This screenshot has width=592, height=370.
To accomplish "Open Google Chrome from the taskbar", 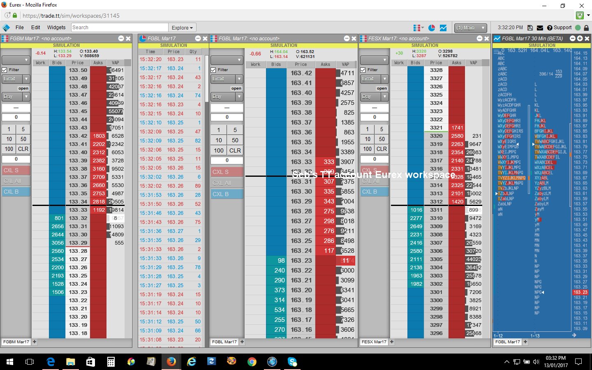I will [x=252, y=362].
